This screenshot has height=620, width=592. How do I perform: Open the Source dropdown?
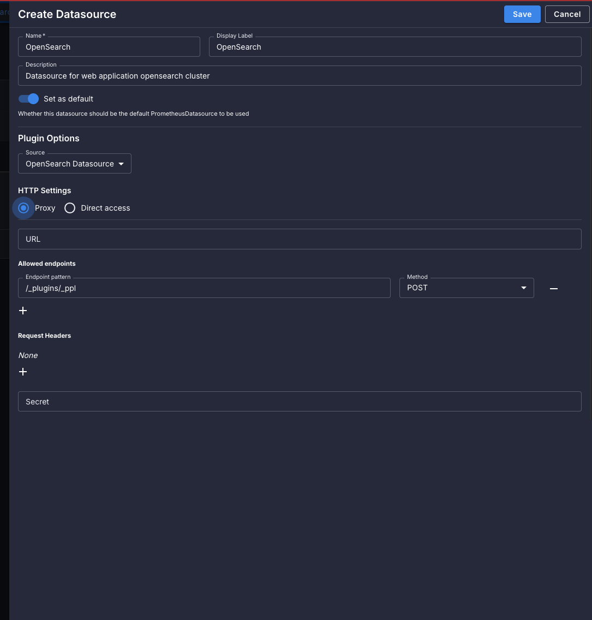click(x=75, y=164)
